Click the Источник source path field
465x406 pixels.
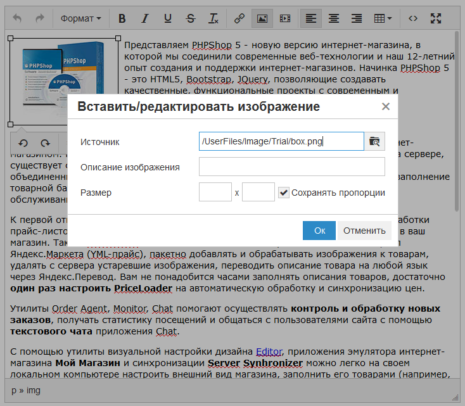click(x=281, y=141)
